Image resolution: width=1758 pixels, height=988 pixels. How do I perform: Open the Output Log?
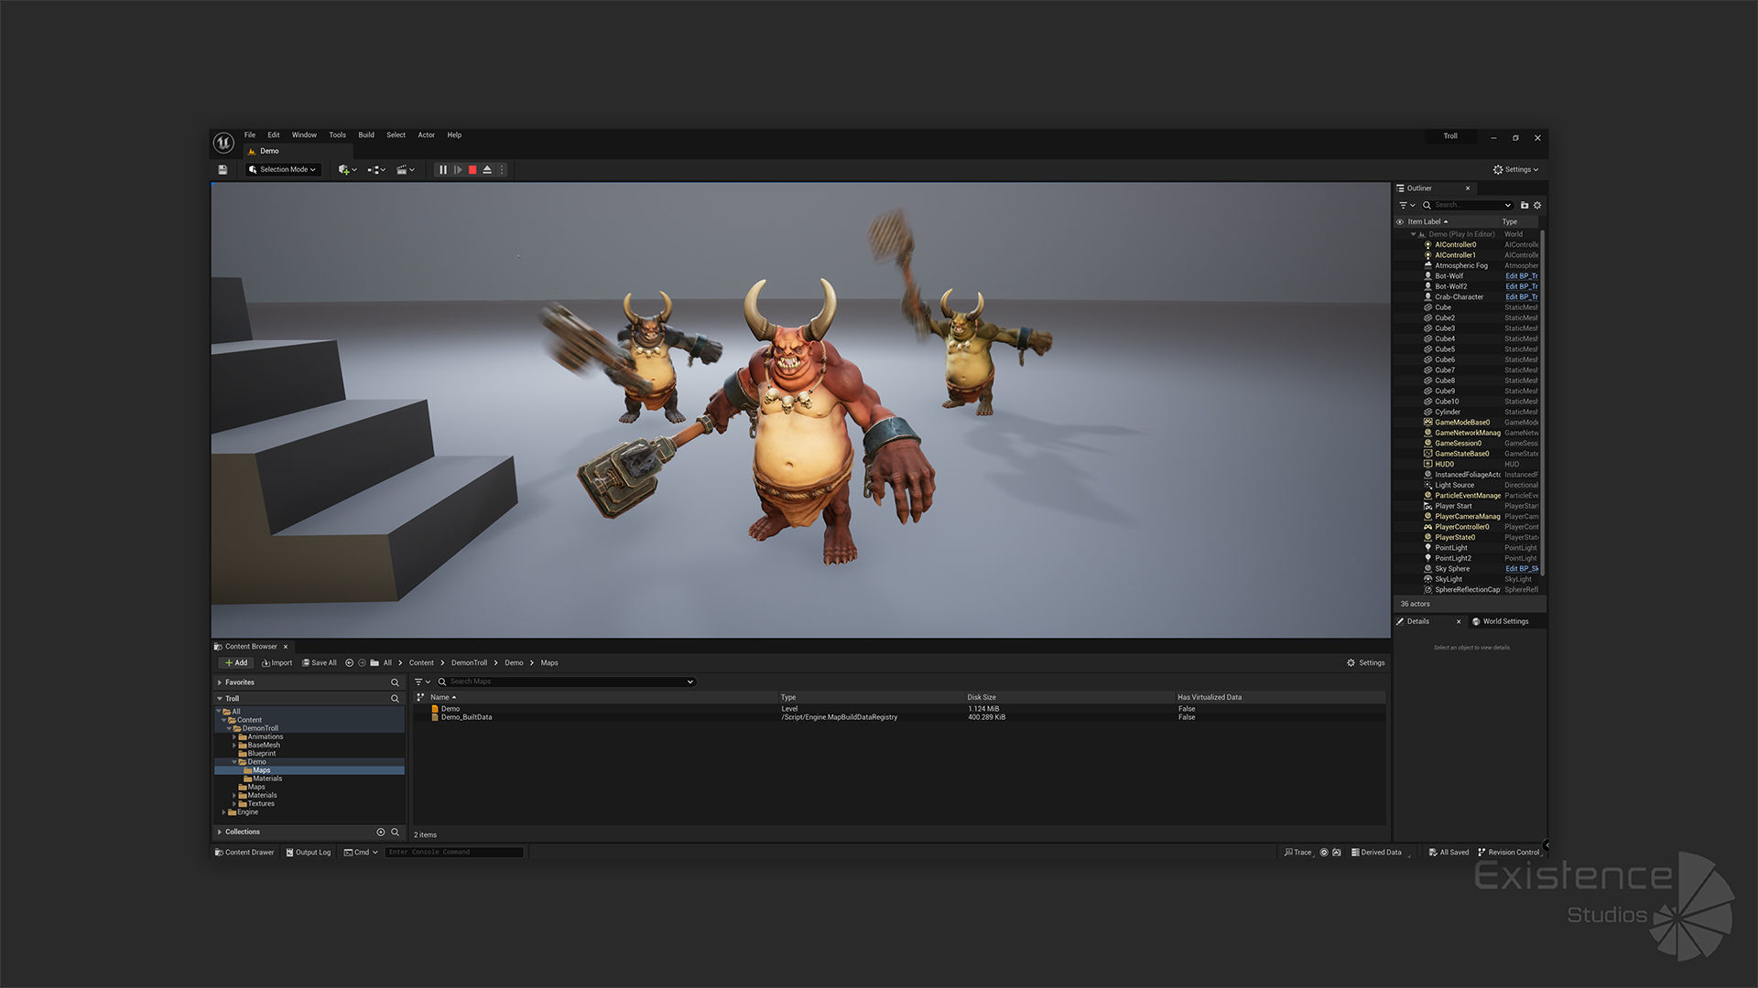point(308,853)
